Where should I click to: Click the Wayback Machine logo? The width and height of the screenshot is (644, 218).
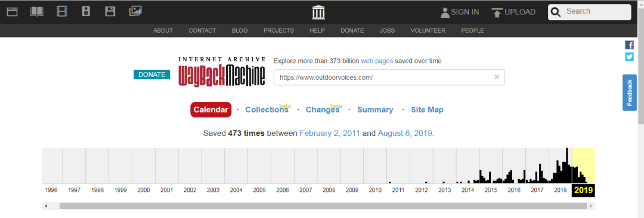222,71
